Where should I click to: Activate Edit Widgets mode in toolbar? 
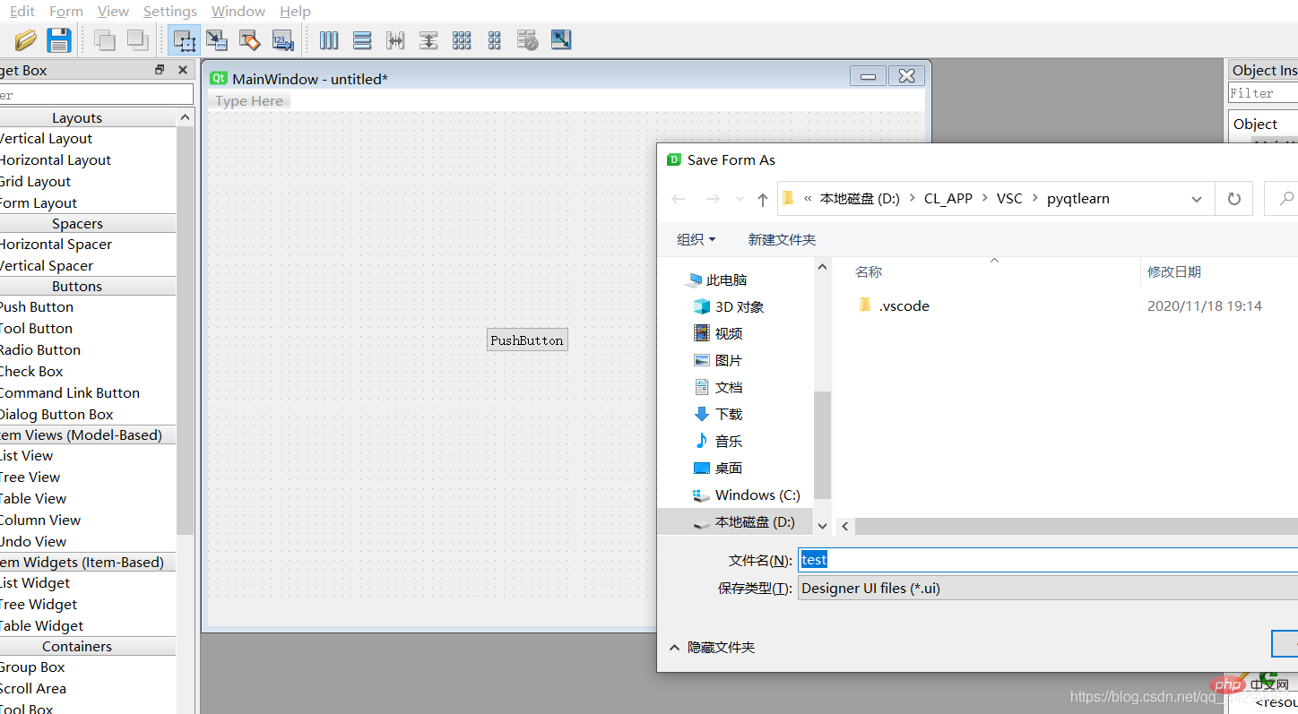click(x=185, y=40)
